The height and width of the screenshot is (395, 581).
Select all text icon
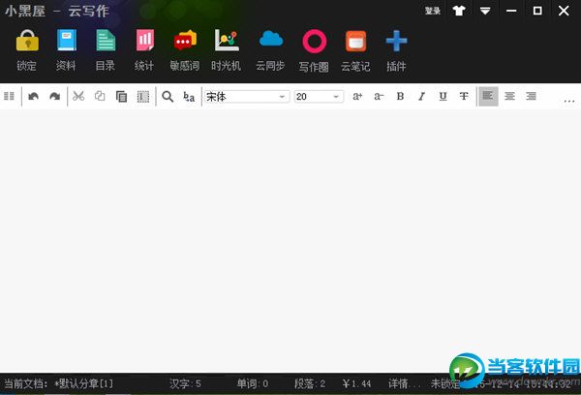tap(143, 97)
